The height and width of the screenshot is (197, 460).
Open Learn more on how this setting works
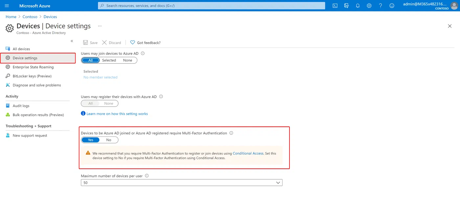click(117, 114)
